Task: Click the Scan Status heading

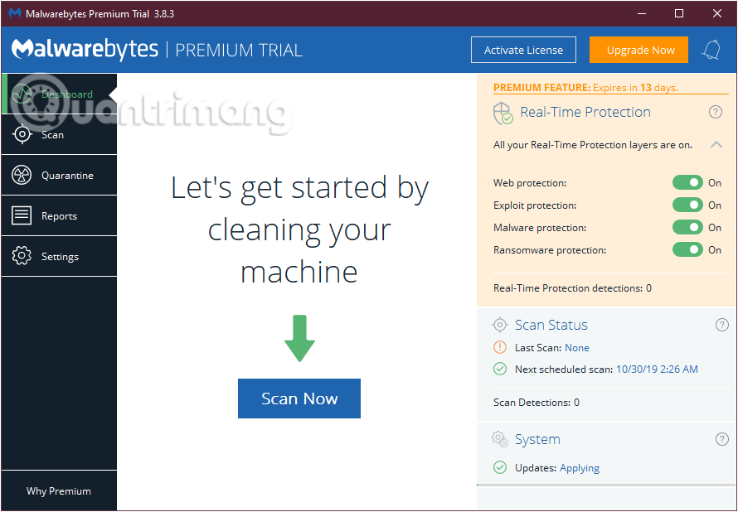Action: pos(551,325)
